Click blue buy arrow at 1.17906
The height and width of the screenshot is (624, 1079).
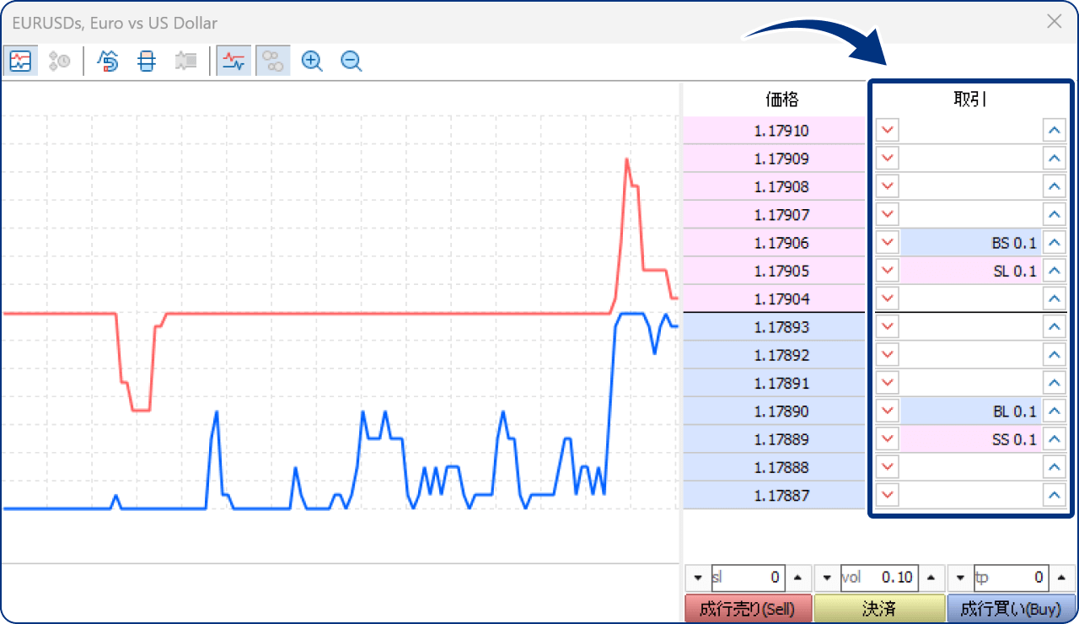pos(1054,243)
